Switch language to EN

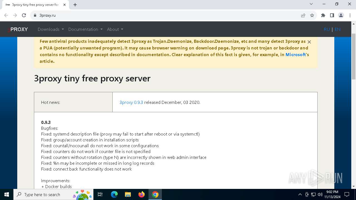tap(337, 29)
